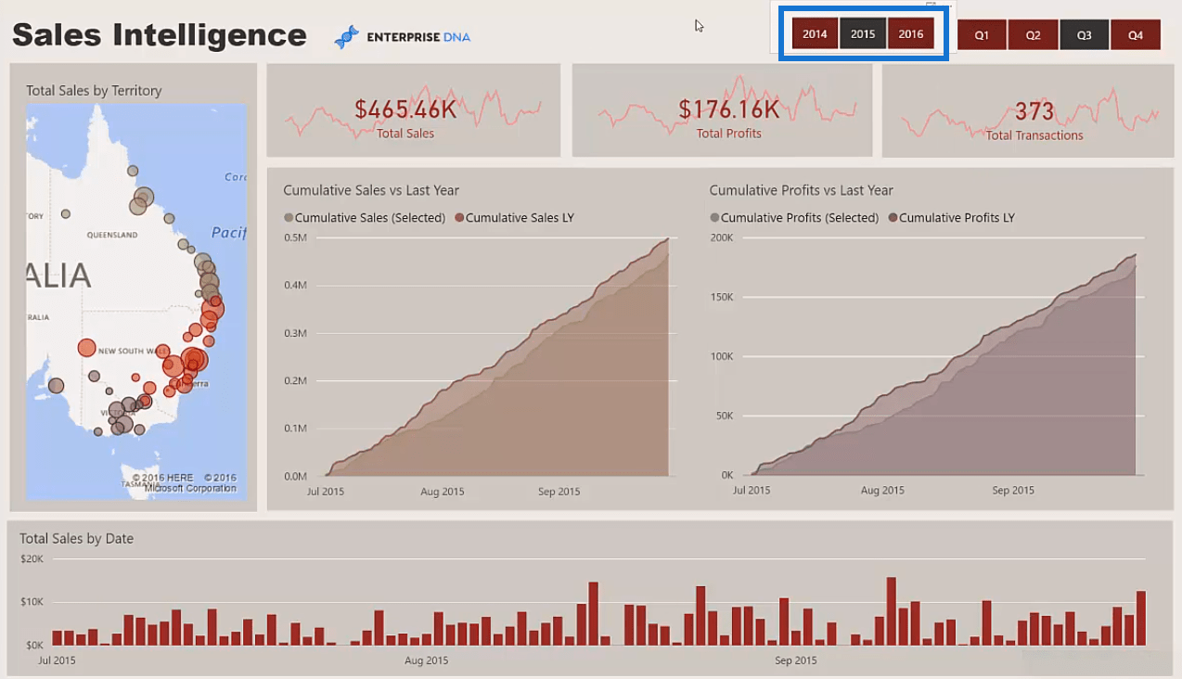
Task: Click the $465.46K Total Sales card
Action: coord(414,110)
